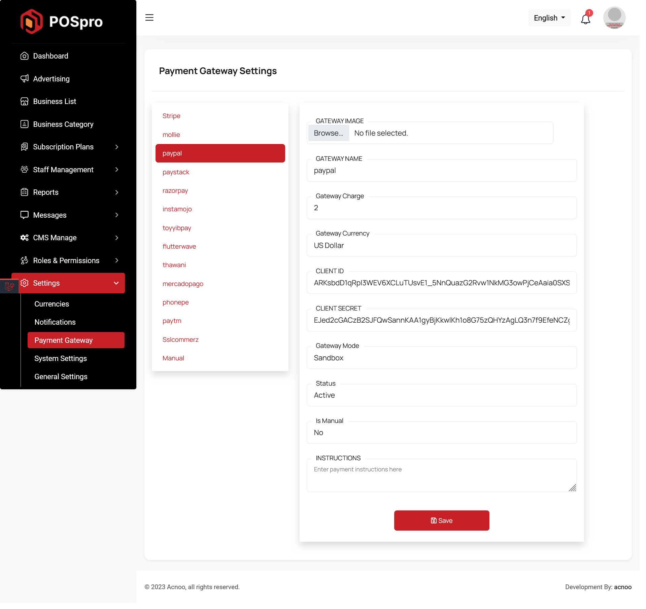Open the Status select field

441,395
